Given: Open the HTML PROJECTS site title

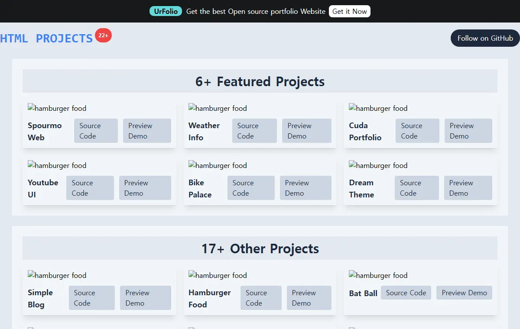Looking at the screenshot, I should point(46,38).
